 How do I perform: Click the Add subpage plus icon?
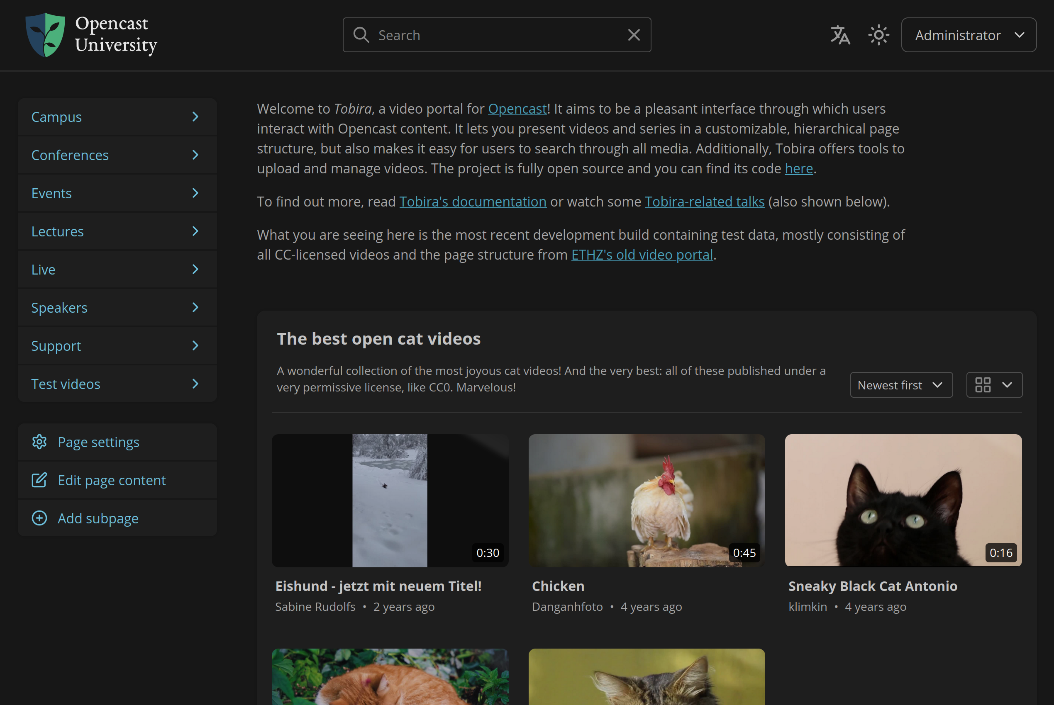coord(39,518)
